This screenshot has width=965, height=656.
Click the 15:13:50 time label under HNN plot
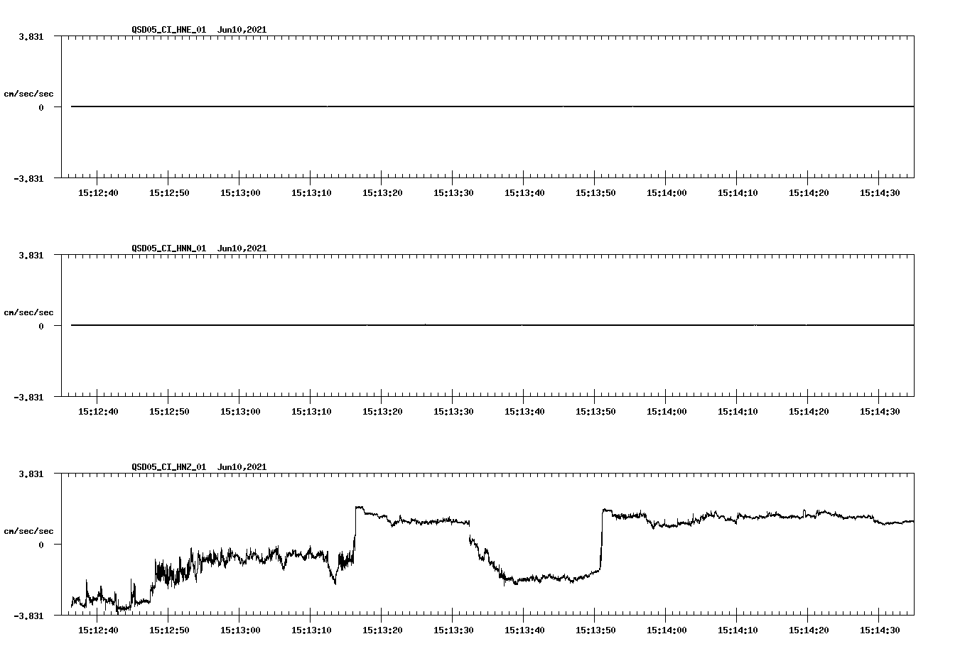tap(595, 412)
